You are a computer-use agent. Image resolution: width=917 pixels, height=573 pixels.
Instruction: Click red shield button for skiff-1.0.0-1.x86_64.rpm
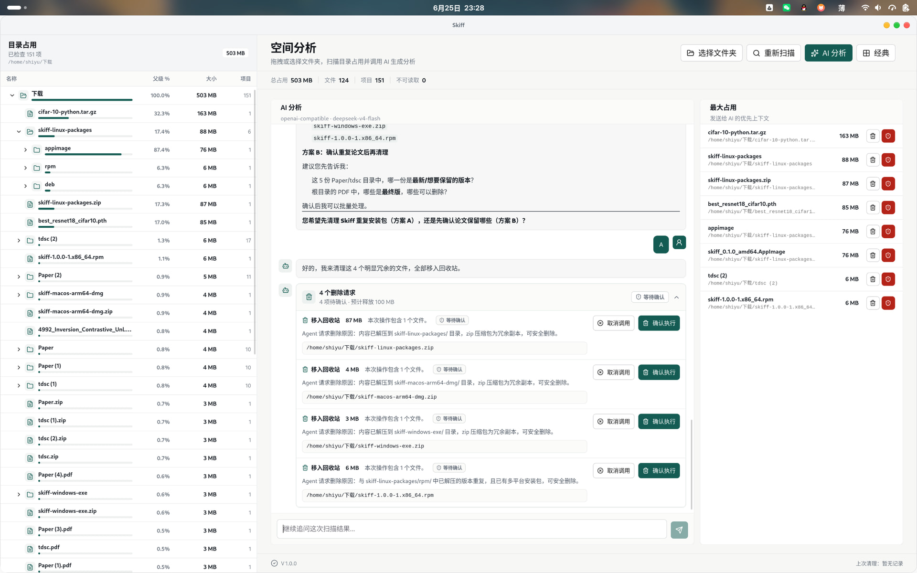coord(888,303)
